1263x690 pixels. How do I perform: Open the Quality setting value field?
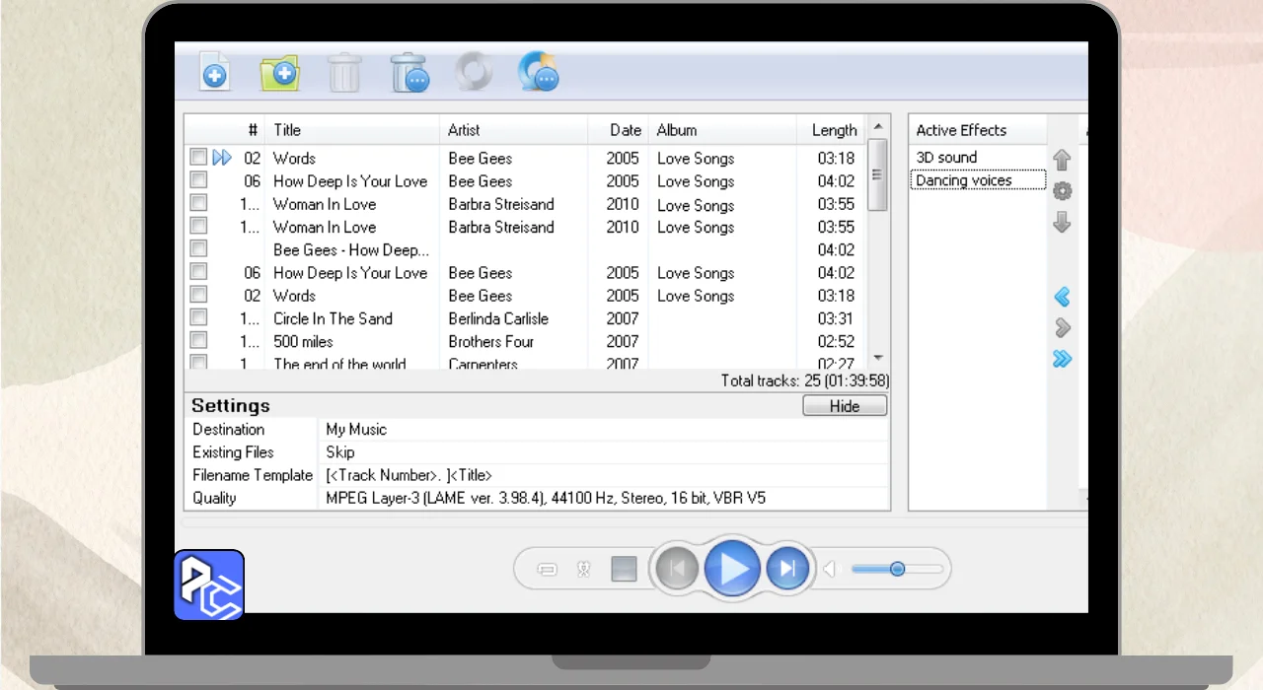[606, 498]
